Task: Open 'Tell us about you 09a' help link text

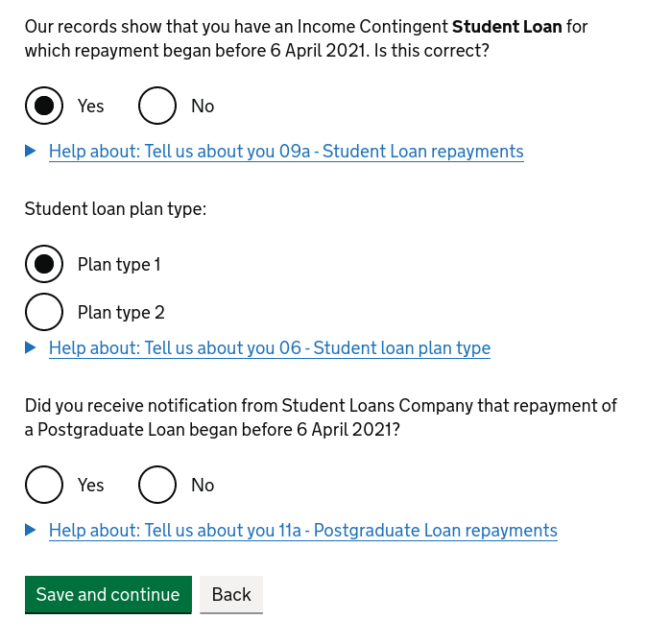Action: (x=286, y=152)
